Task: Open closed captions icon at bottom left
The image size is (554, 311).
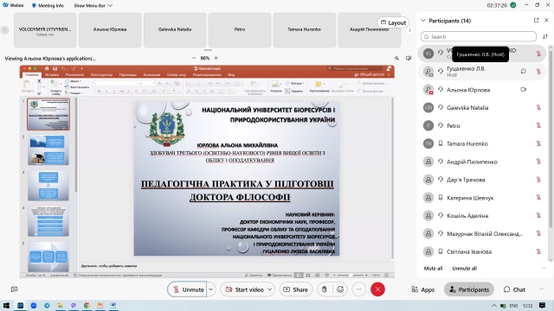Action: tap(14, 289)
